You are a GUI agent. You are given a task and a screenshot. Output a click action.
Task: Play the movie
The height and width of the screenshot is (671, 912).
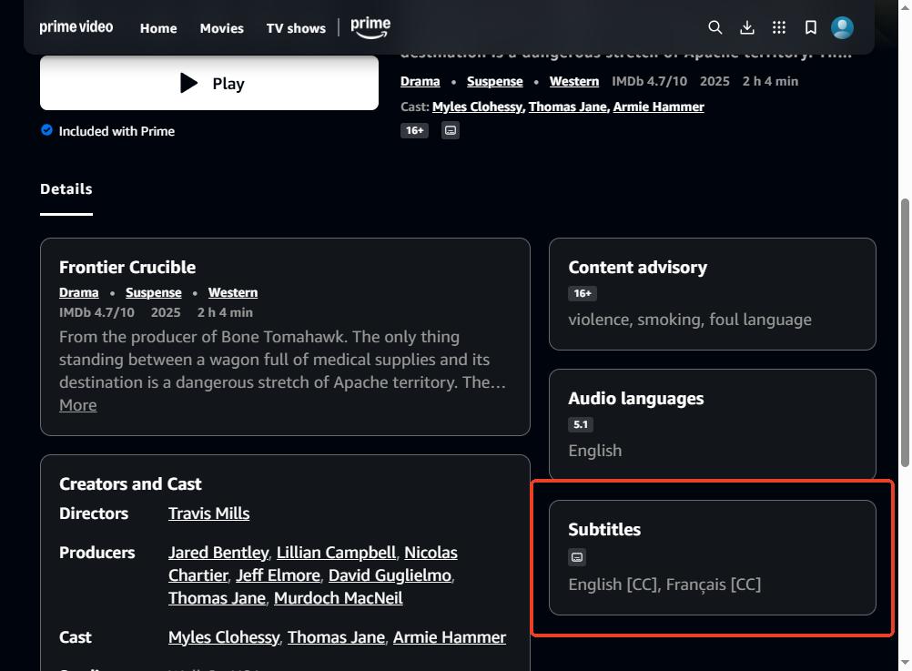point(209,83)
